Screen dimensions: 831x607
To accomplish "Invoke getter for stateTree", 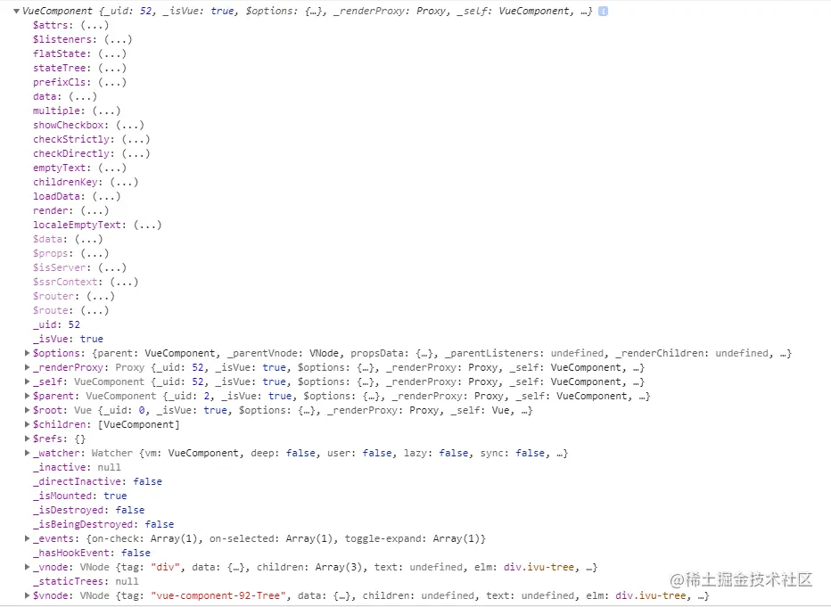I will pos(112,68).
